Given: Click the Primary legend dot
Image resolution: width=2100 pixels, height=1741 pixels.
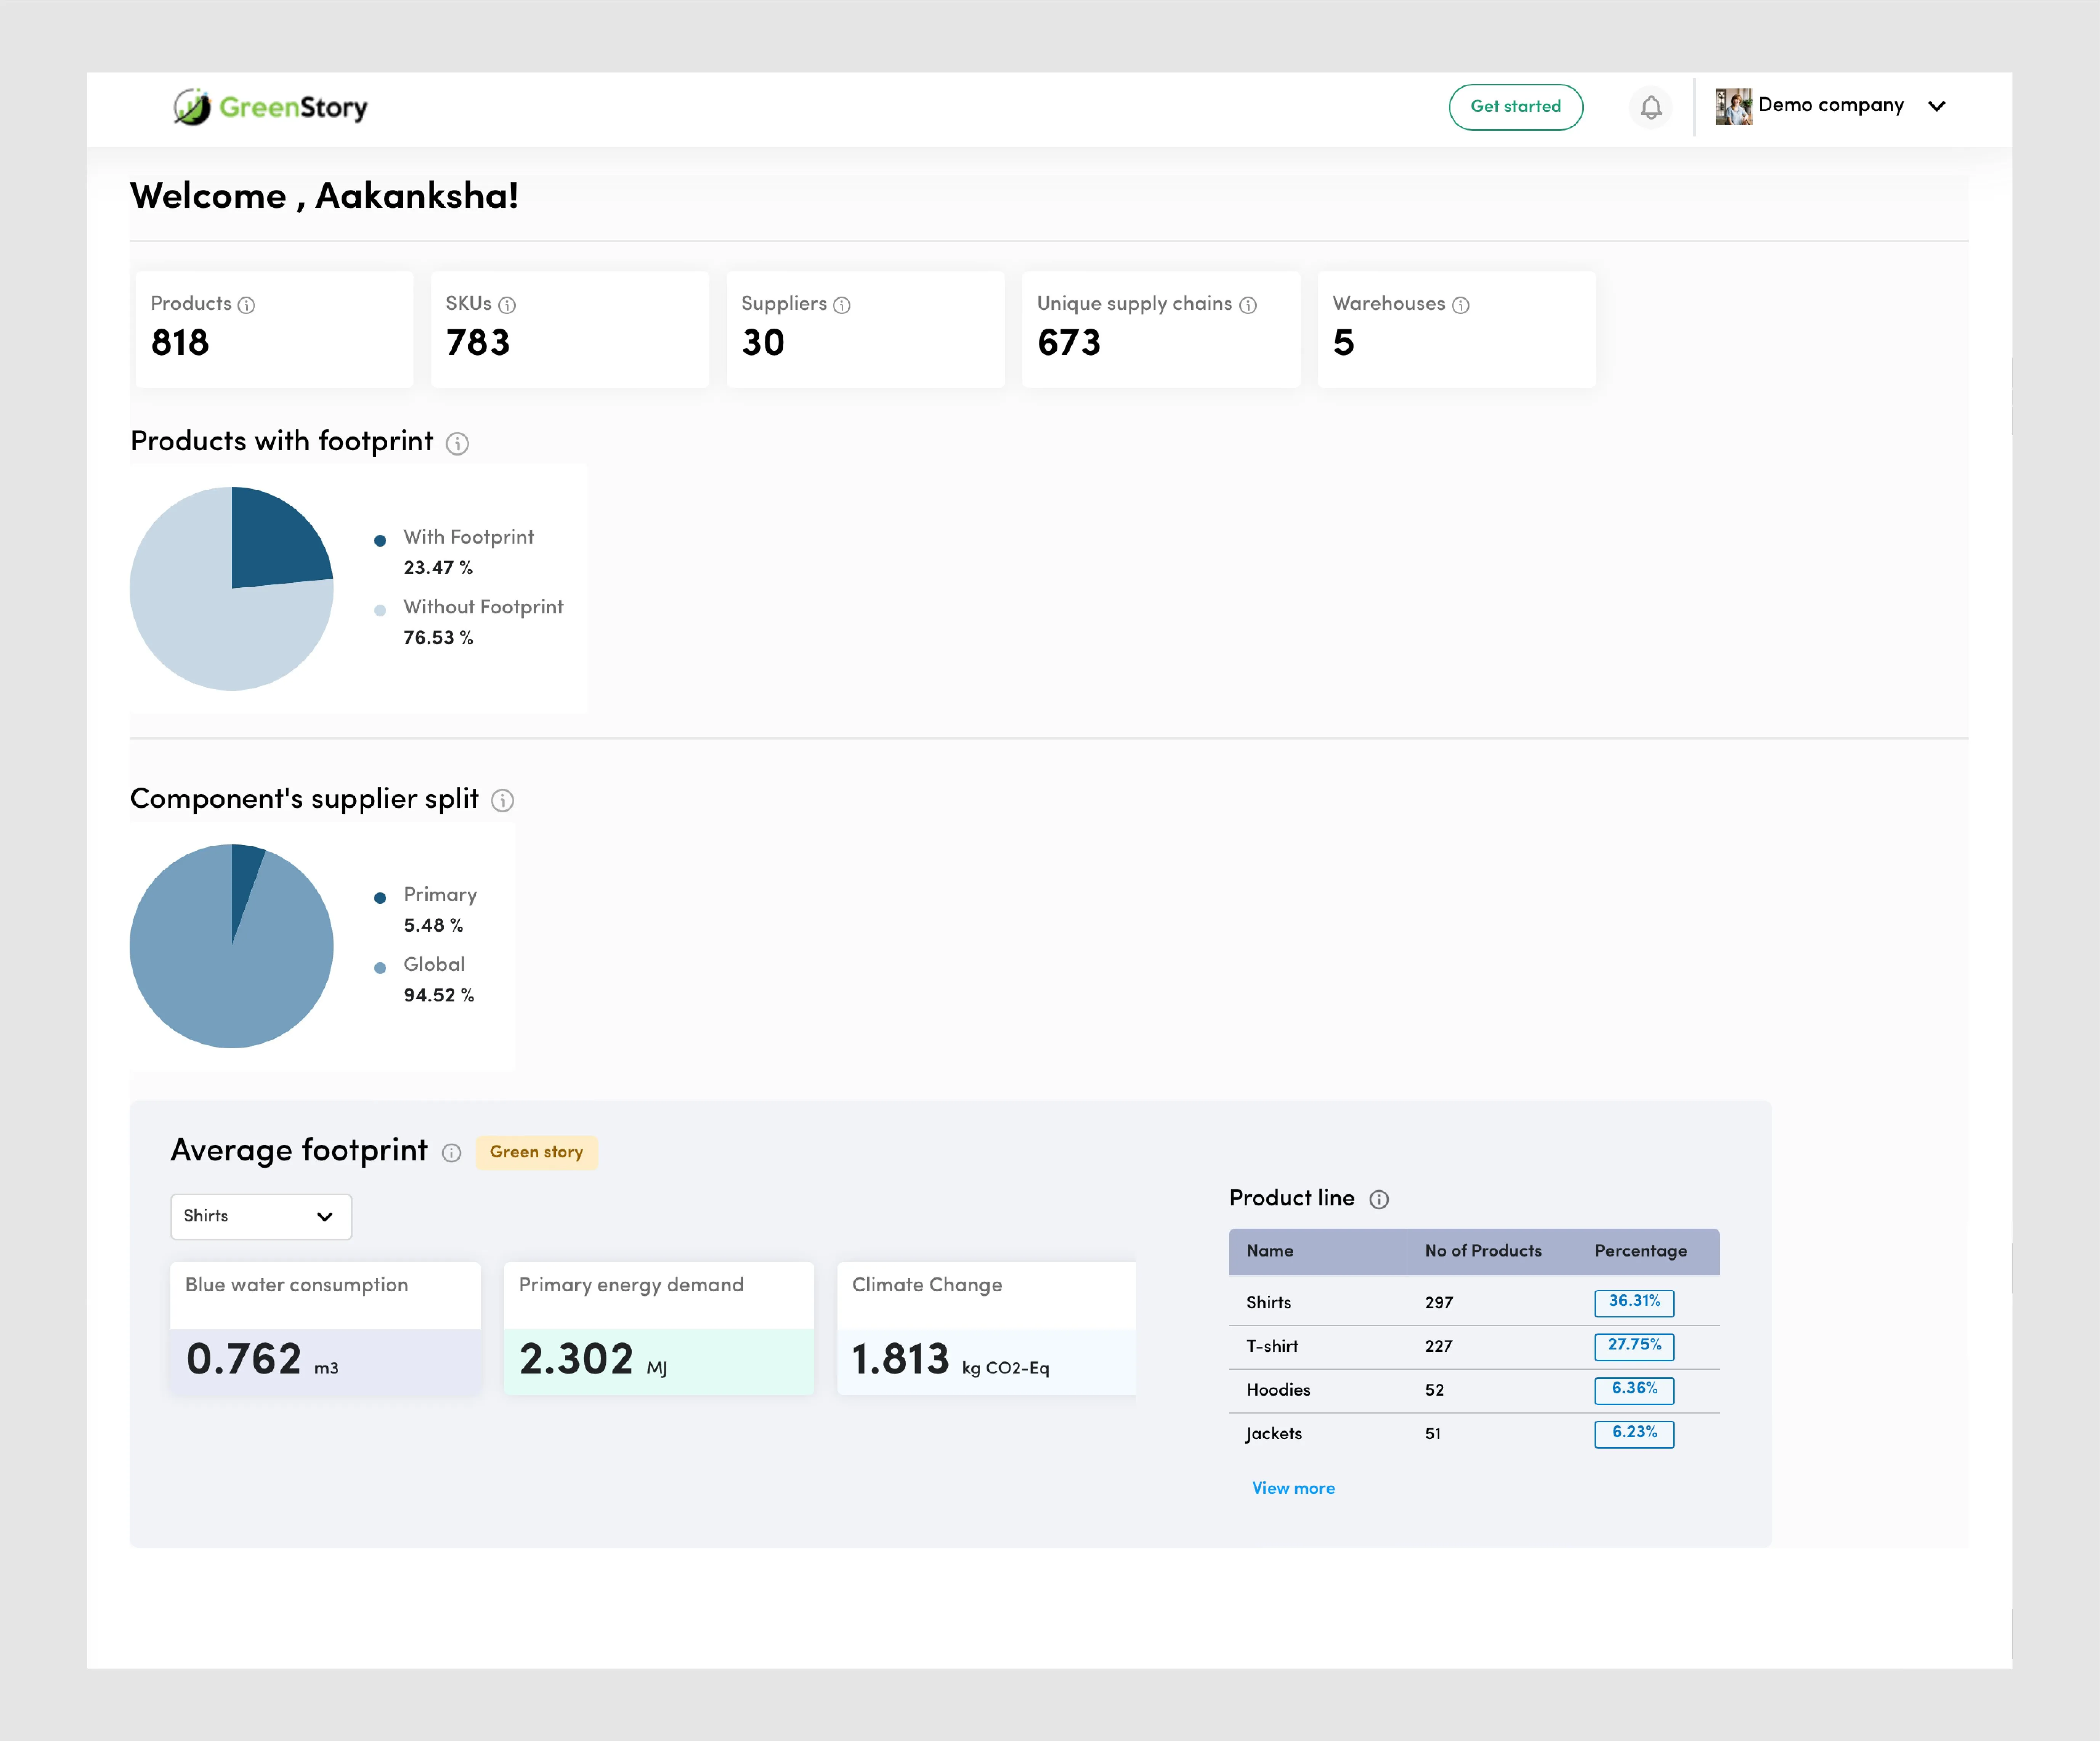Looking at the screenshot, I should point(380,898).
